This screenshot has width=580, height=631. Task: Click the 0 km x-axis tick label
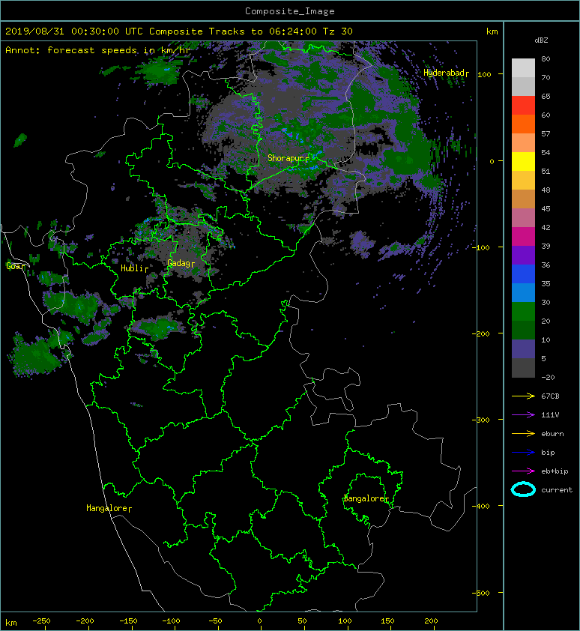point(259,621)
